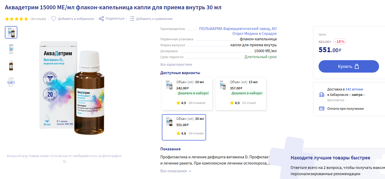Click Длительный срок shelf life value
385x179 pixels.
[x=261, y=57]
